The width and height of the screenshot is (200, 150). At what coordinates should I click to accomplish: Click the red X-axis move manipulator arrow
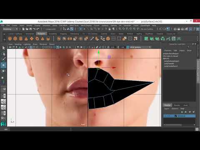114,67
